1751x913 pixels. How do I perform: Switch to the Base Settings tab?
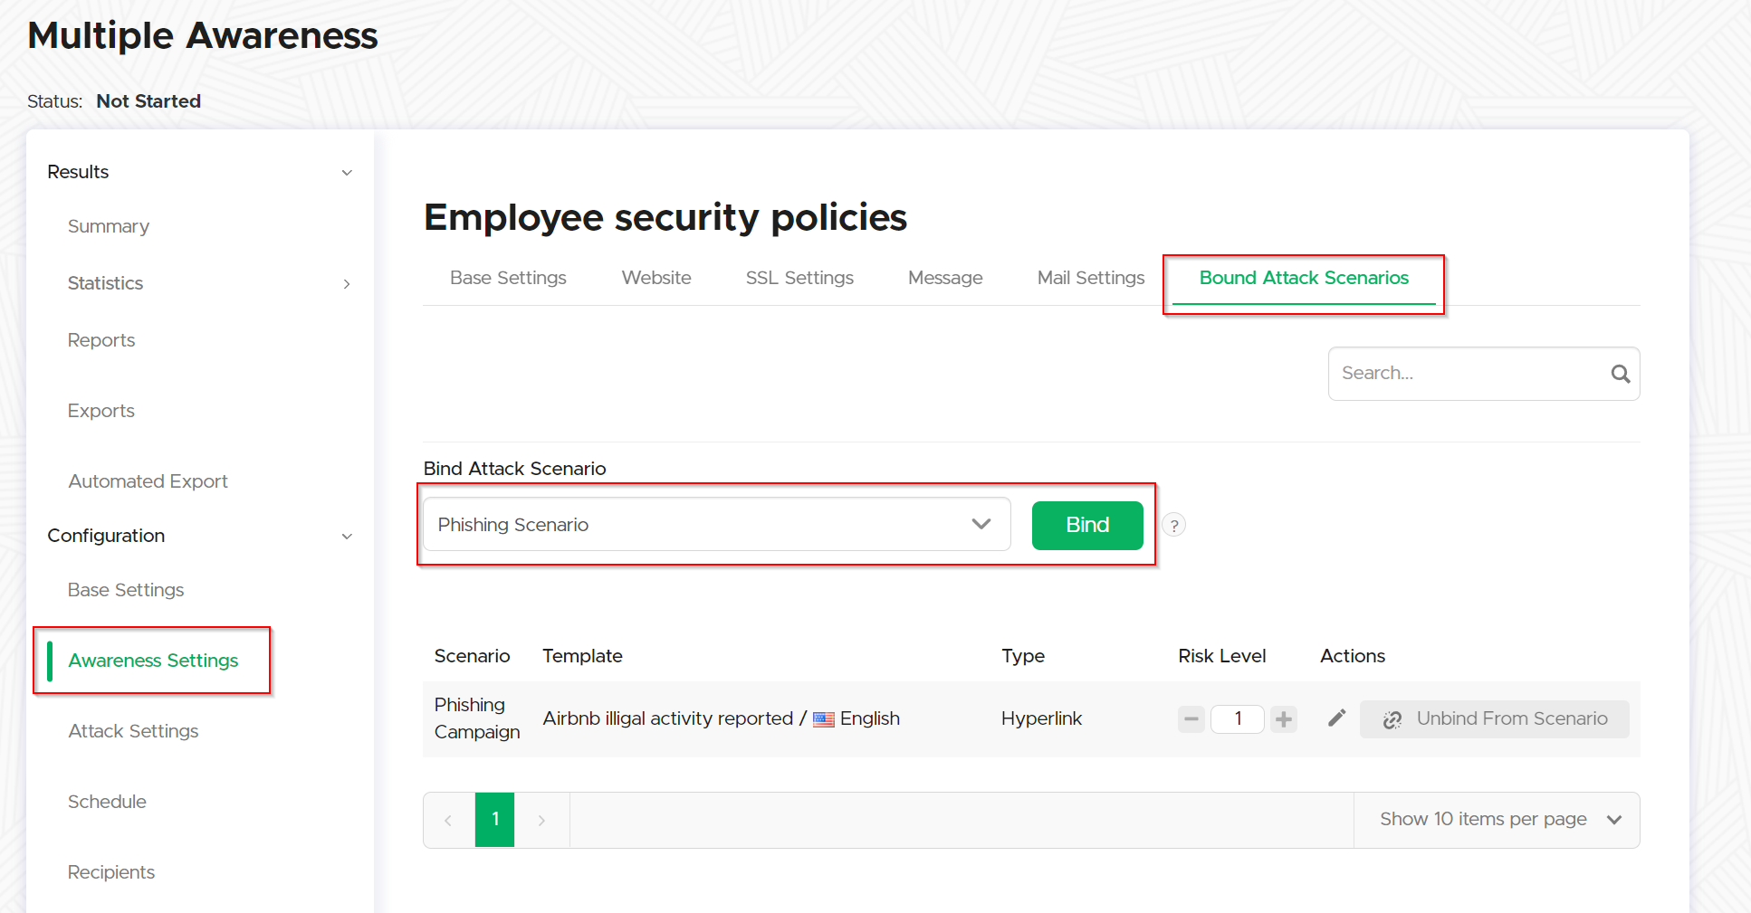pos(508,278)
